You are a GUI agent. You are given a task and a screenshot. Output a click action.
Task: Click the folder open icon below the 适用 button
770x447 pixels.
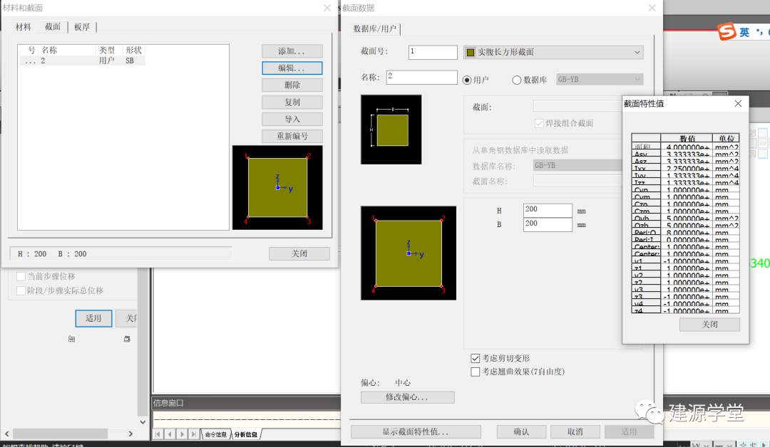click(72, 340)
